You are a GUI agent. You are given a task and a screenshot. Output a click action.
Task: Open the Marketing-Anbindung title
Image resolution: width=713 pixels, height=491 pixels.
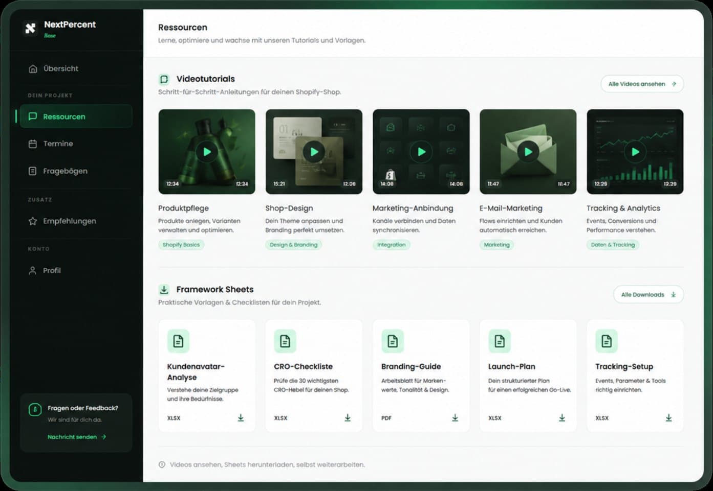pyautogui.click(x=413, y=208)
